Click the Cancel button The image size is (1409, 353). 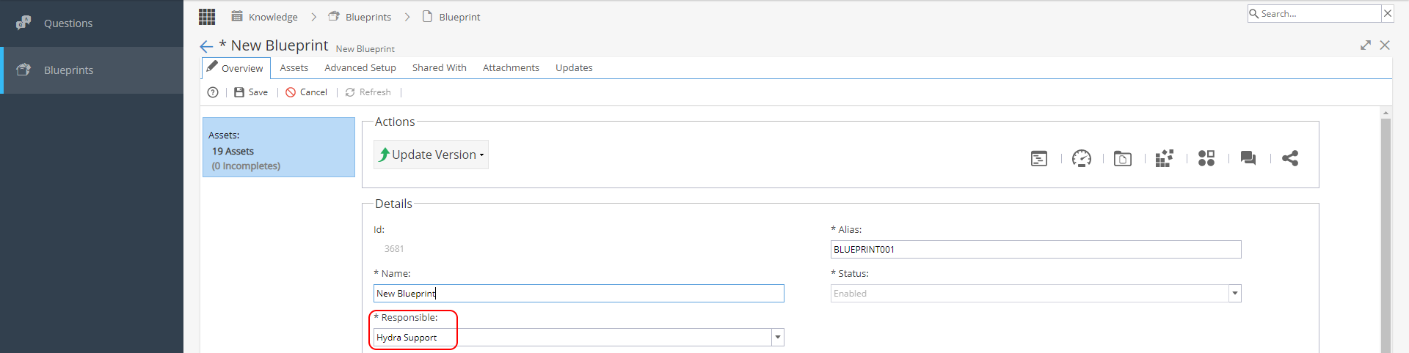point(307,92)
